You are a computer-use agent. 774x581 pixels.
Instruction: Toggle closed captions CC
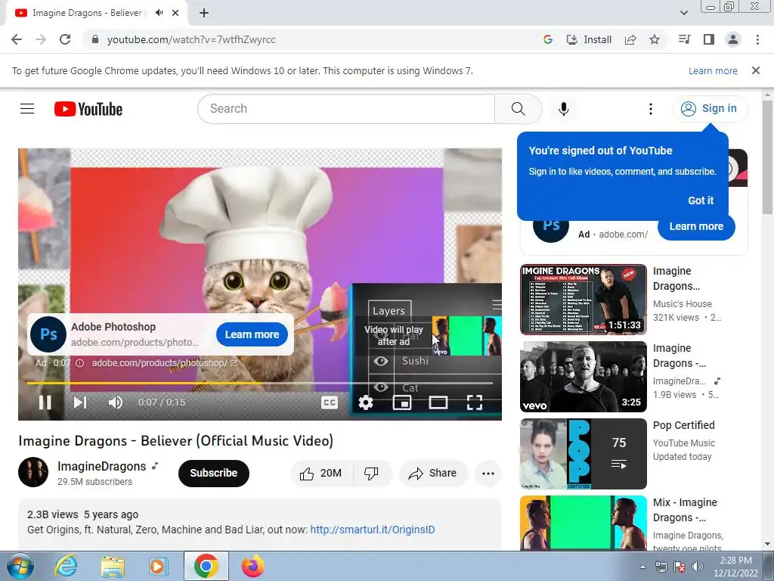pyautogui.click(x=330, y=402)
